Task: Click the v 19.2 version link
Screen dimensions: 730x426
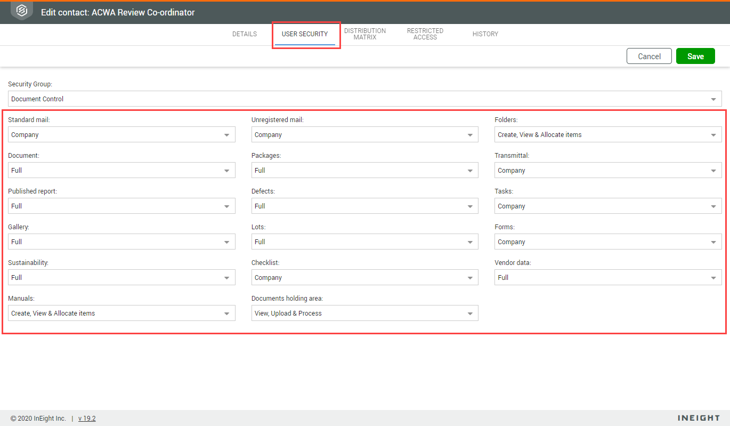Action: pyautogui.click(x=87, y=419)
